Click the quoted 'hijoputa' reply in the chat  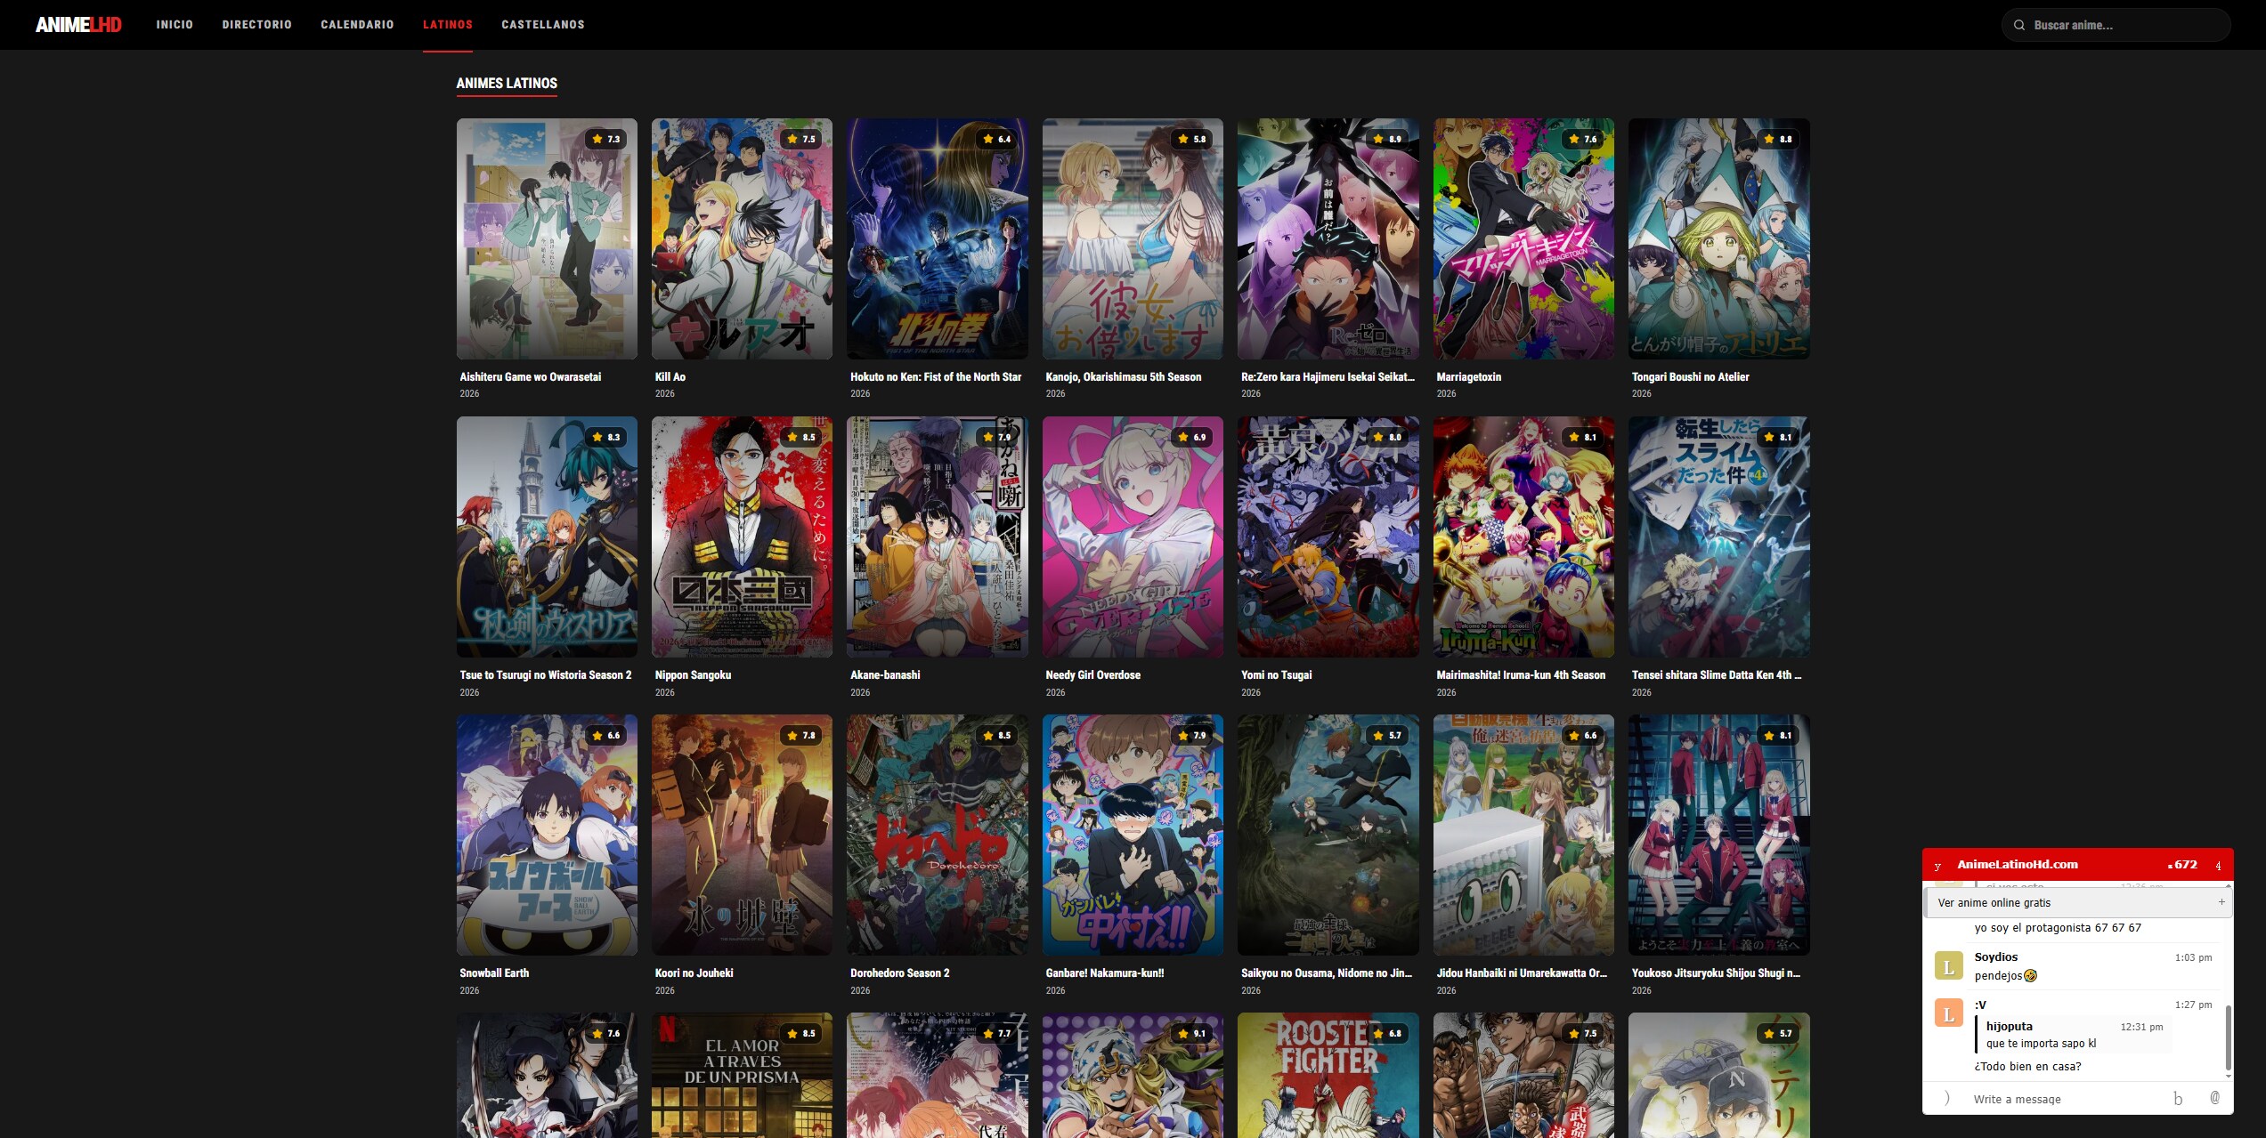pyautogui.click(x=2074, y=1035)
